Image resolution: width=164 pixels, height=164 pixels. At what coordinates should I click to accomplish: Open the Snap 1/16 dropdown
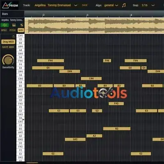tap(148, 5)
